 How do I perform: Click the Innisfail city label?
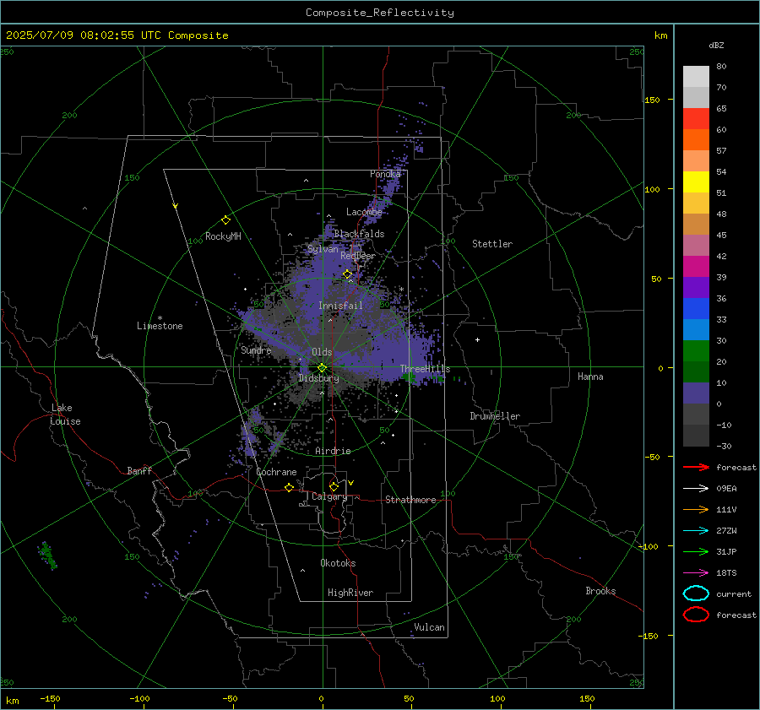tap(340, 306)
